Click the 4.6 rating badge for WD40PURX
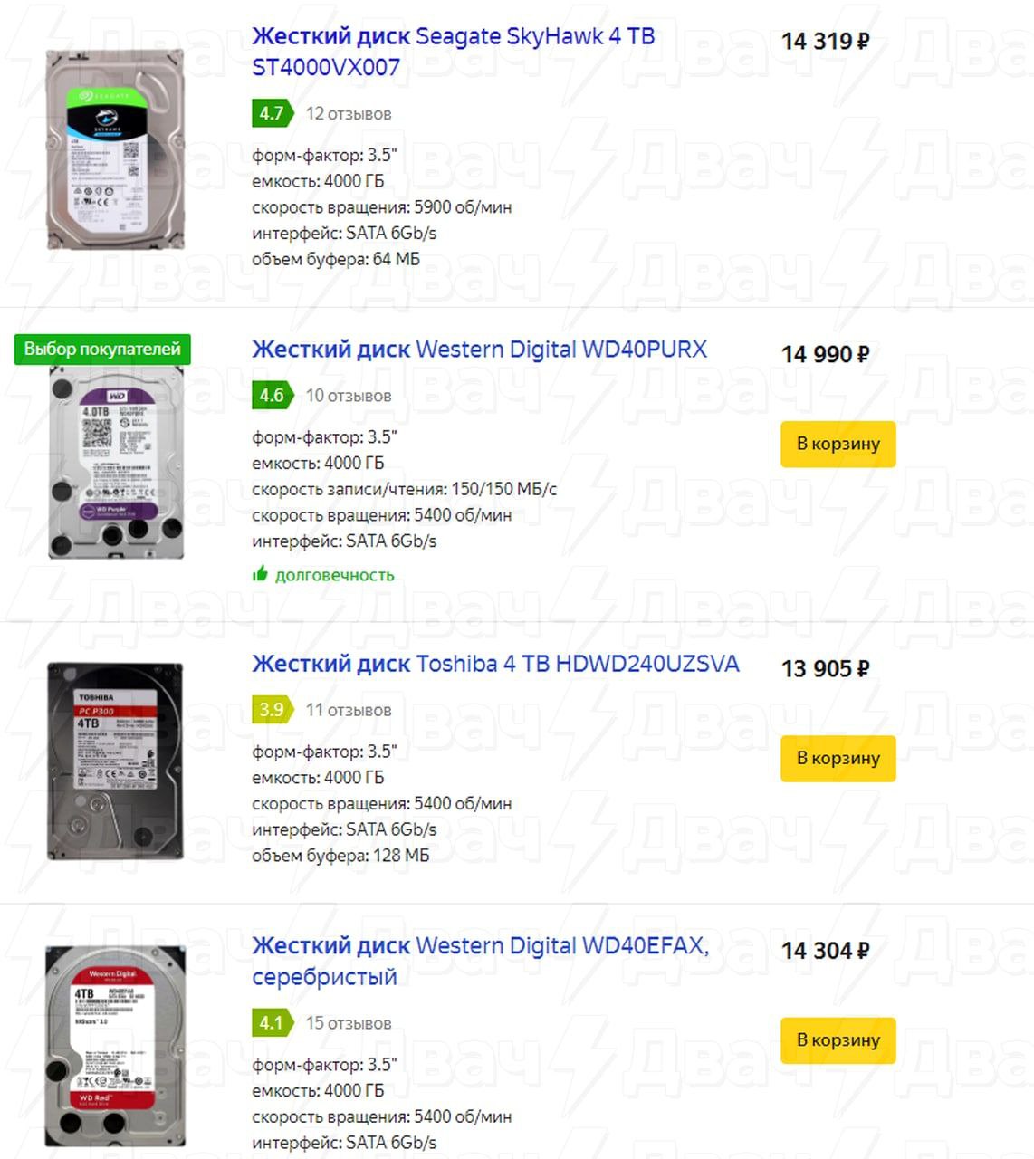Screen dimensions: 1034x1159 click(x=273, y=395)
